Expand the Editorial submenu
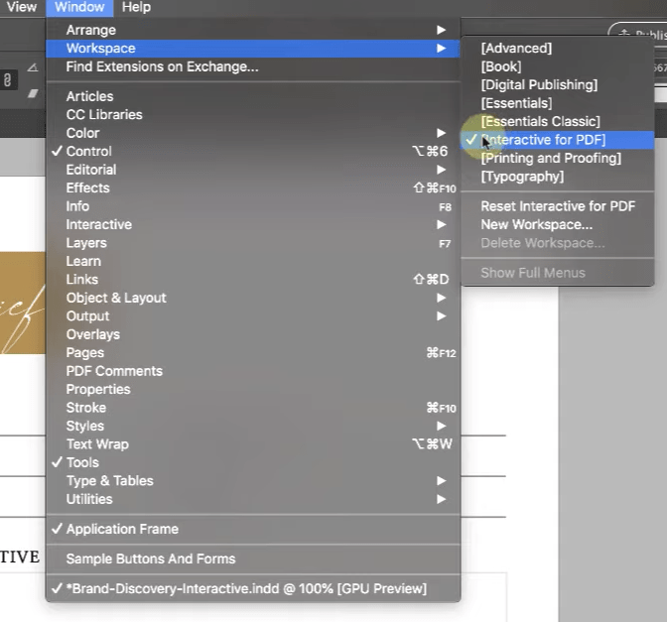Screen dimensions: 667x622 click(x=253, y=170)
